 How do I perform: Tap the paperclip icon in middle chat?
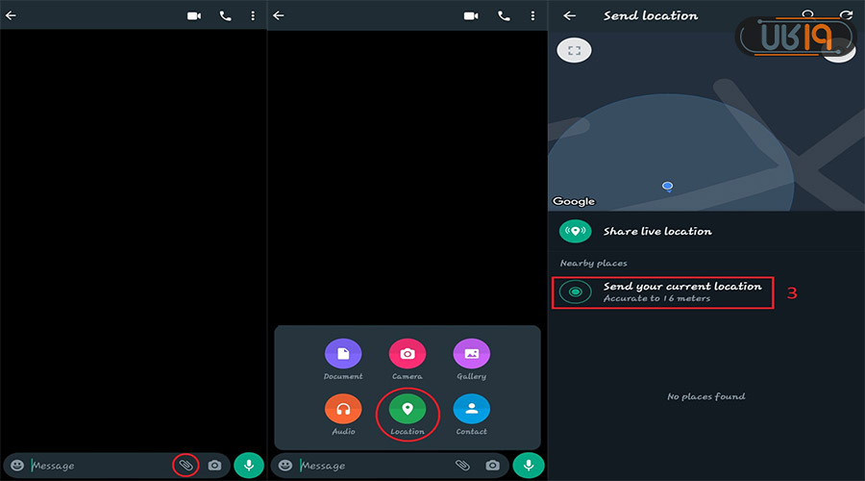click(462, 466)
